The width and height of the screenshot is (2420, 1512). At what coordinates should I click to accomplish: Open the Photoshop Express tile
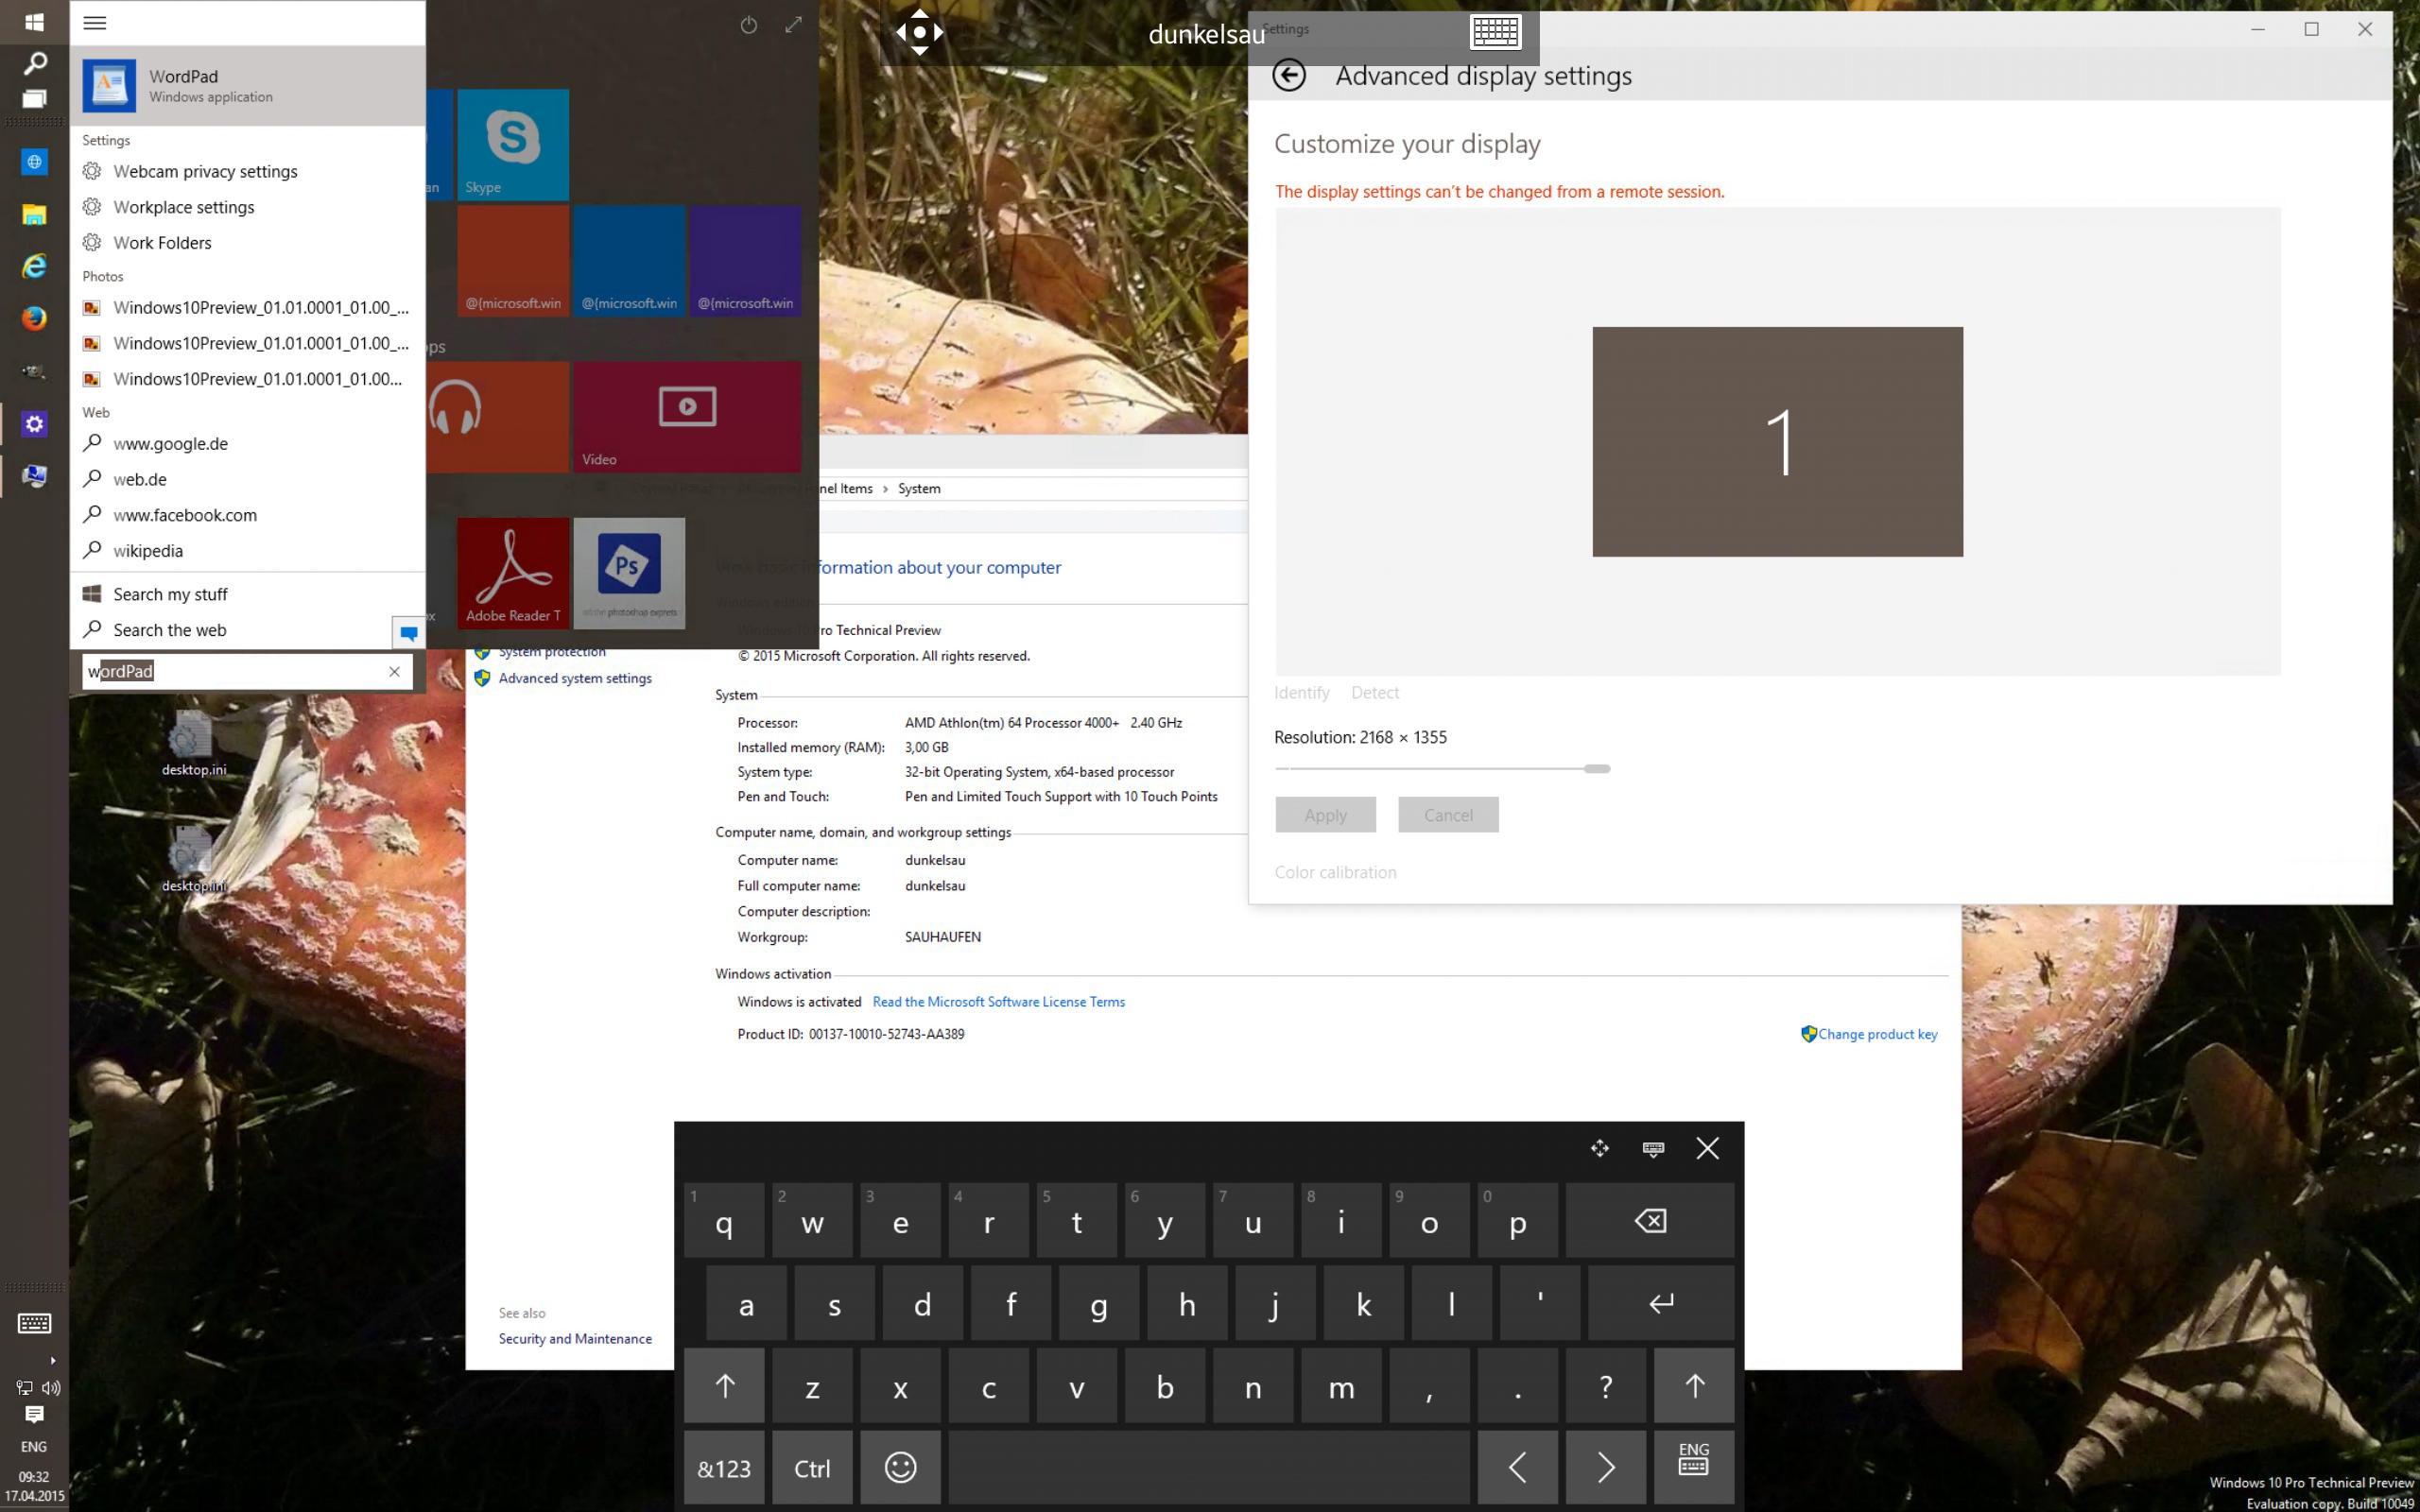(629, 573)
